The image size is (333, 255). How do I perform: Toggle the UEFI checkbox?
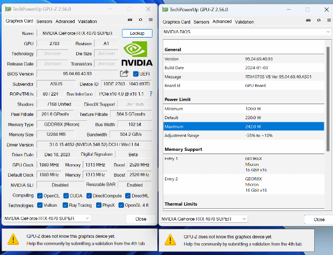coord(136,74)
